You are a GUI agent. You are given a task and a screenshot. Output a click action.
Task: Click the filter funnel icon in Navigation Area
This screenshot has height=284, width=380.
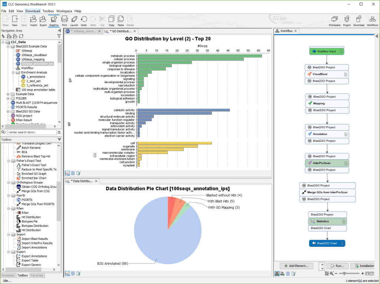[x=59, y=36]
